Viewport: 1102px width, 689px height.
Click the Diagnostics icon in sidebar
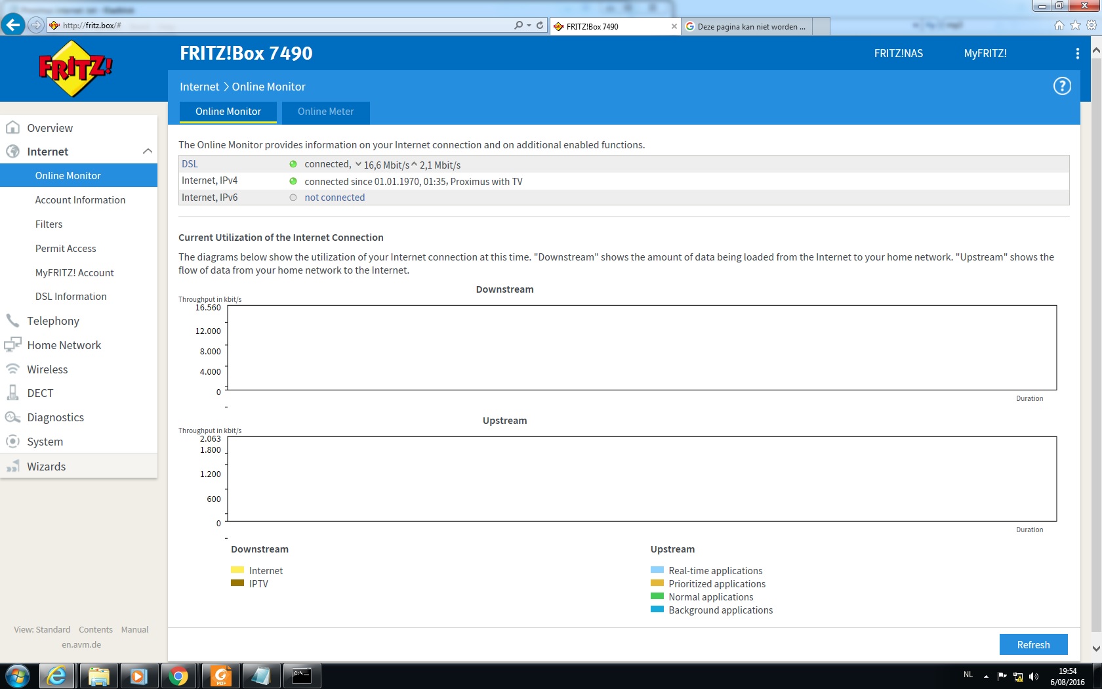(12, 417)
